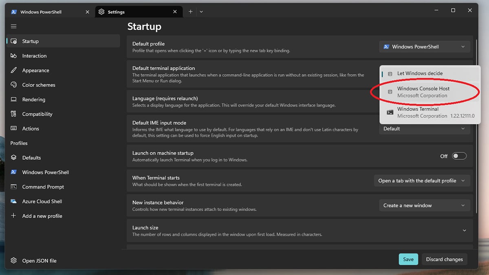Click the Startup page heading
Screen dimensions: 489x275
(x=144, y=26)
